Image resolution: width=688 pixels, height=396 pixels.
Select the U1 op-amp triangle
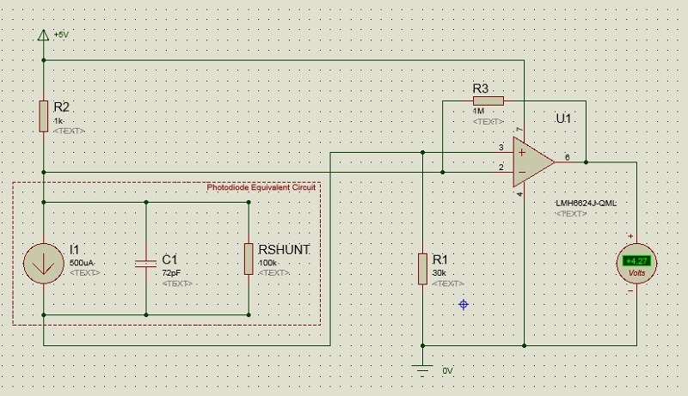pos(533,161)
